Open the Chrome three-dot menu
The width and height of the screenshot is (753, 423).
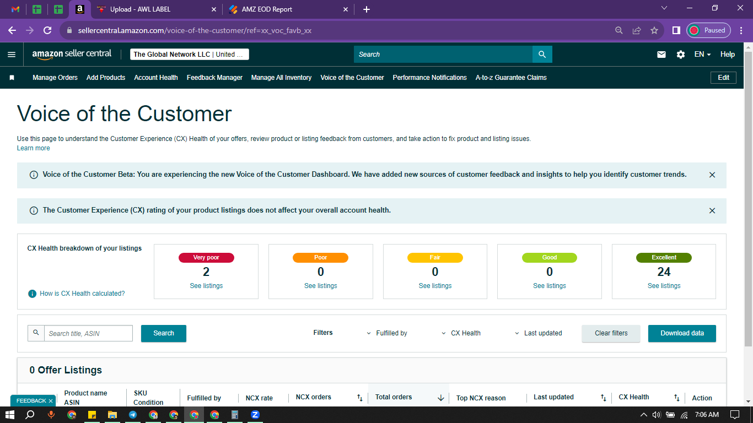[x=741, y=31]
